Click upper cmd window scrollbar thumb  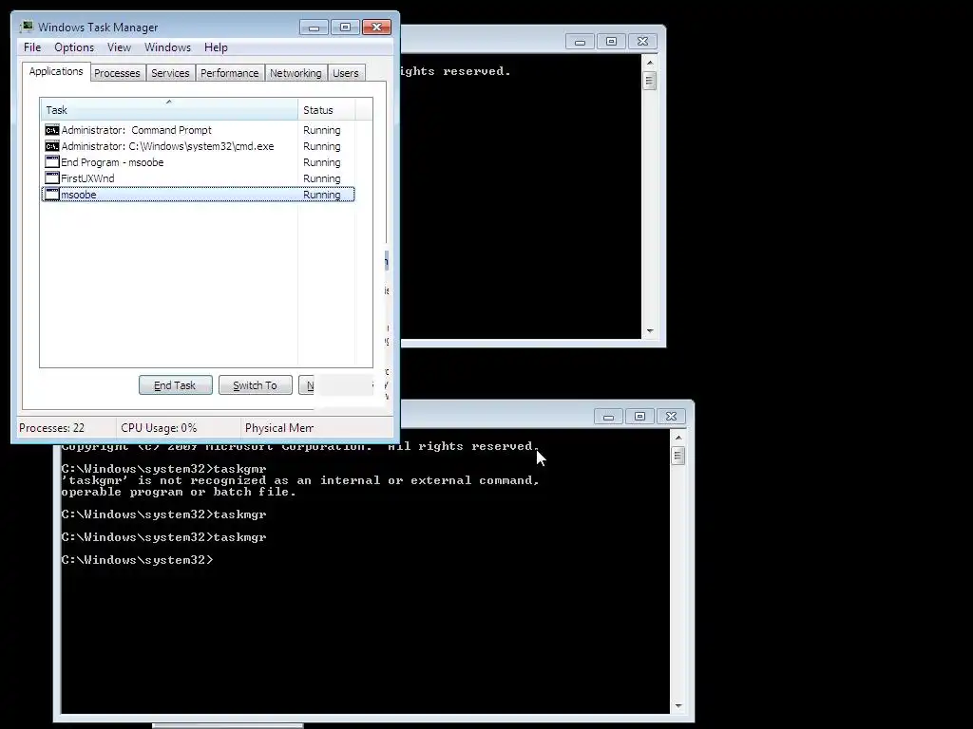pyautogui.click(x=650, y=81)
